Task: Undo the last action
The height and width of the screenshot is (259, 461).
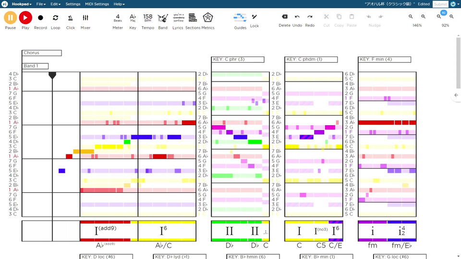Action: [x=297, y=17]
